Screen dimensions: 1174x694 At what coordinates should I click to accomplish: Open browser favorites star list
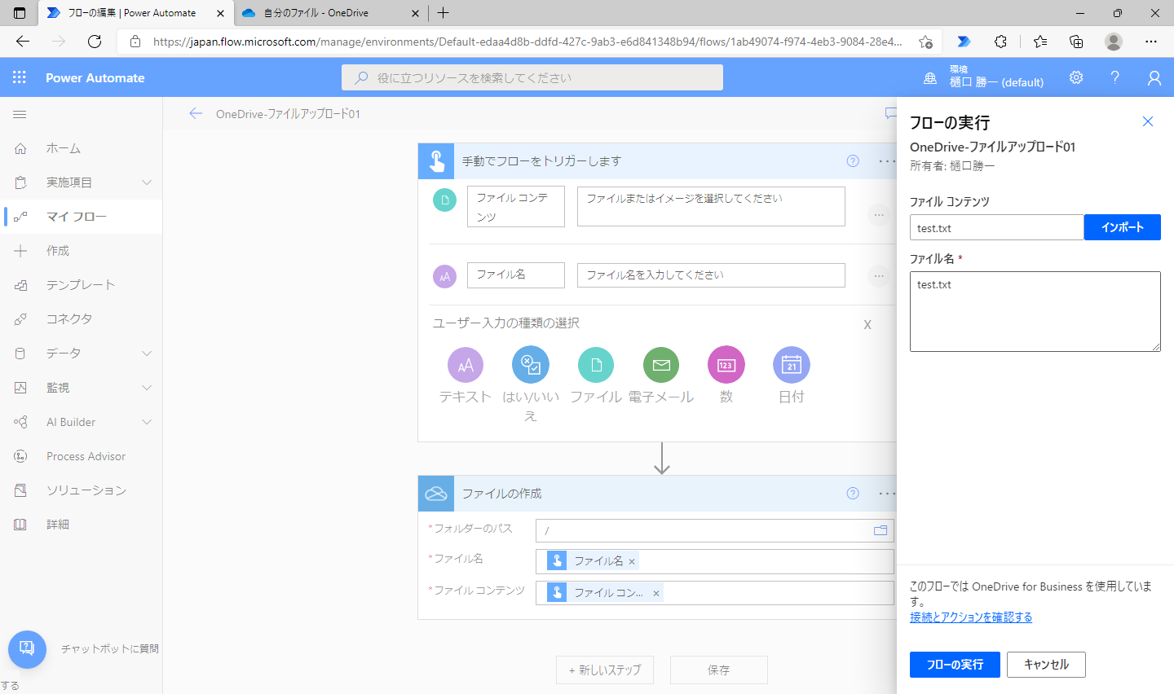pyautogui.click(x=1040, y=42)
